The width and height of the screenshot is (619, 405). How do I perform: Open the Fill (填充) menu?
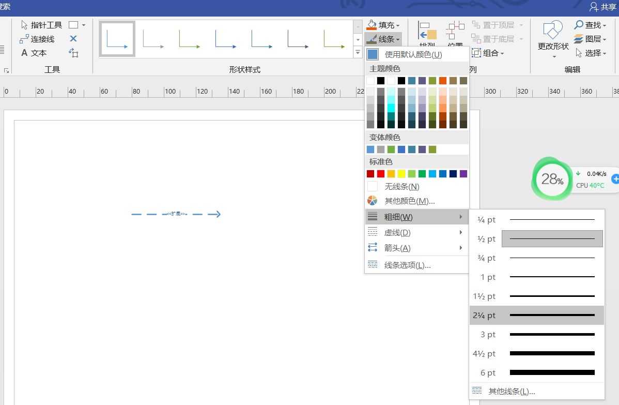pos(383,25)
